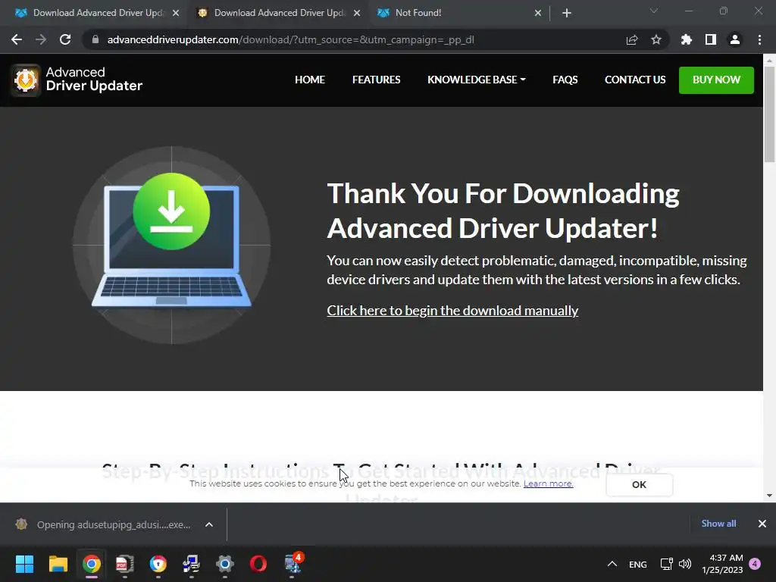Go to HOME in site navigation
The width and height of the screenshot is (776, 582).
point(310,80)
